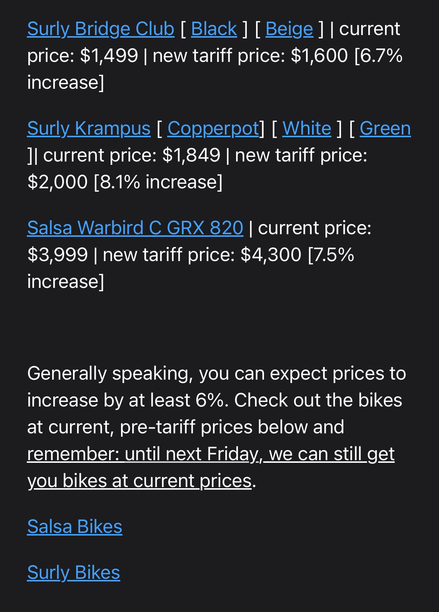Screen dimensions: 439x612
Task: Click the '8.1% increase' text
Action: [x=158, y=182]
